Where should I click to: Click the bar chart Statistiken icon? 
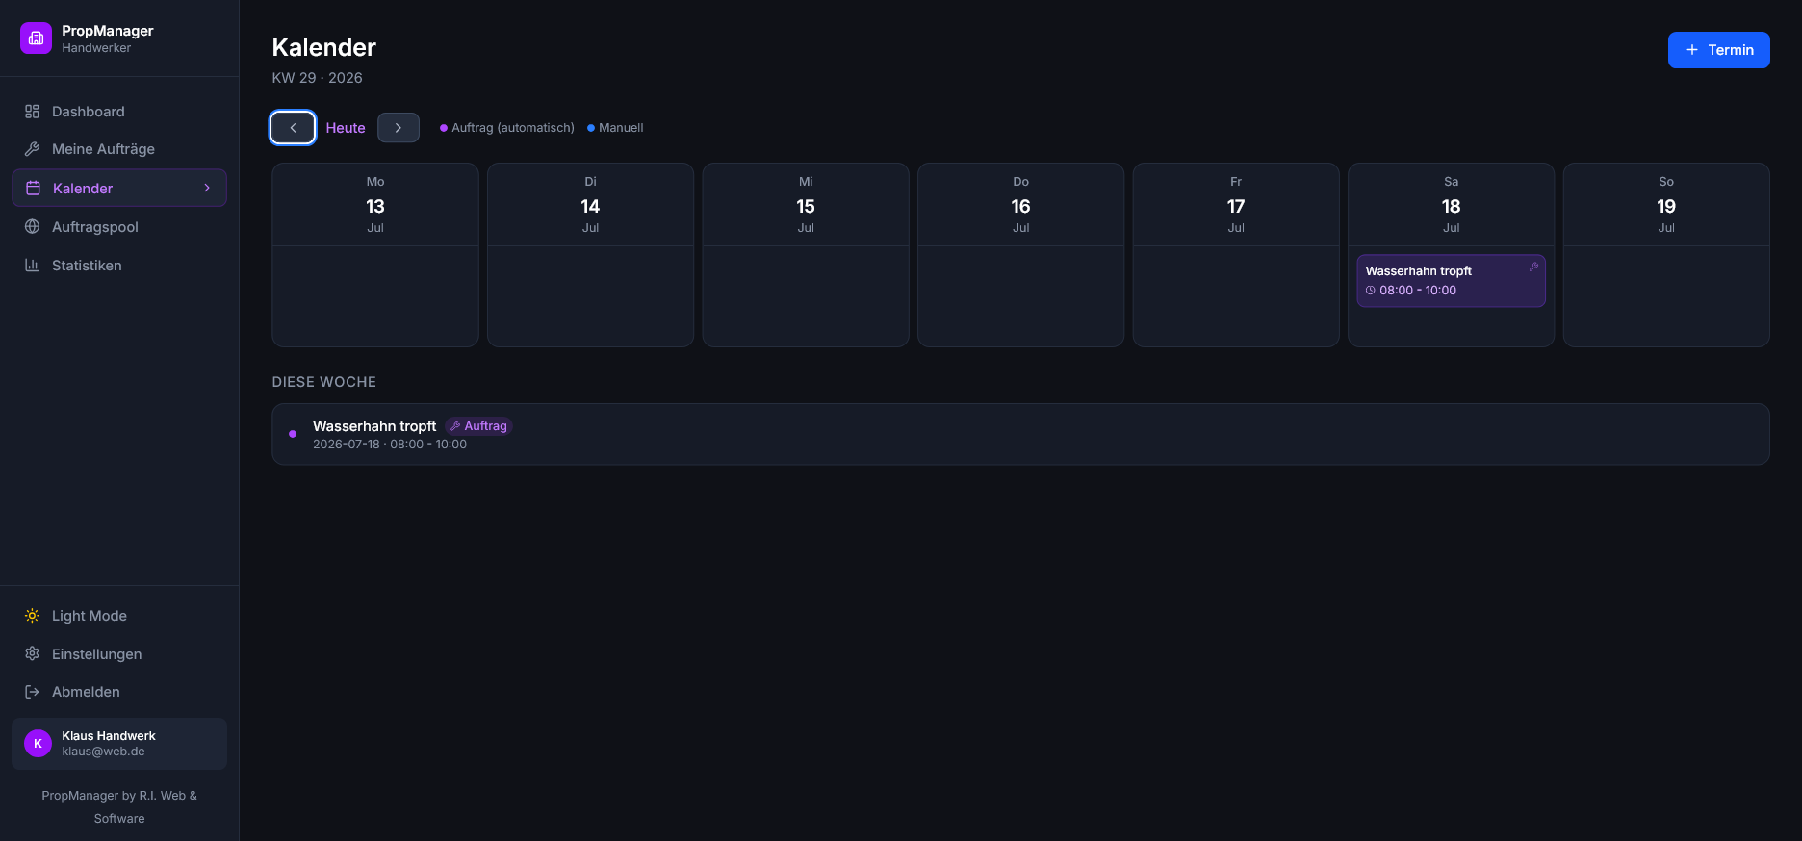tap(32, 266)
